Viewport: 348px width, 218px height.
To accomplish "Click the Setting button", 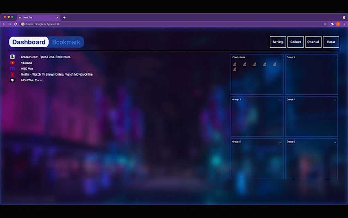I will [278, 42].
